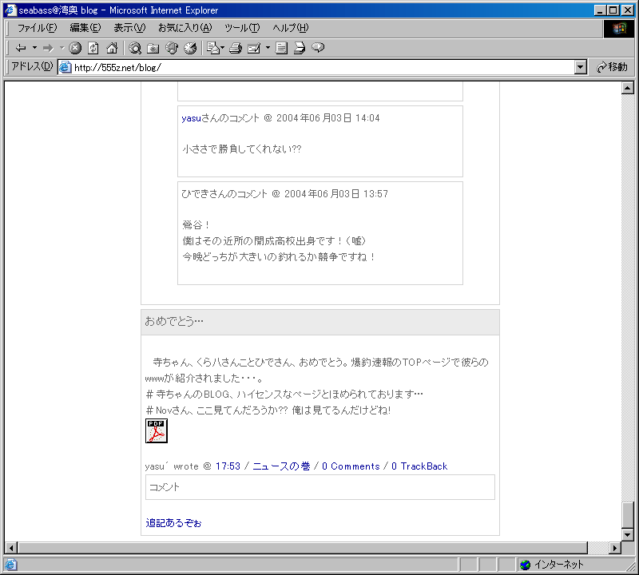Image resolution: width=639 pixels, height=575 pixels.
Task: Open the 編集(E) menu
Action: pyautogui.click(x=85, y=28)
